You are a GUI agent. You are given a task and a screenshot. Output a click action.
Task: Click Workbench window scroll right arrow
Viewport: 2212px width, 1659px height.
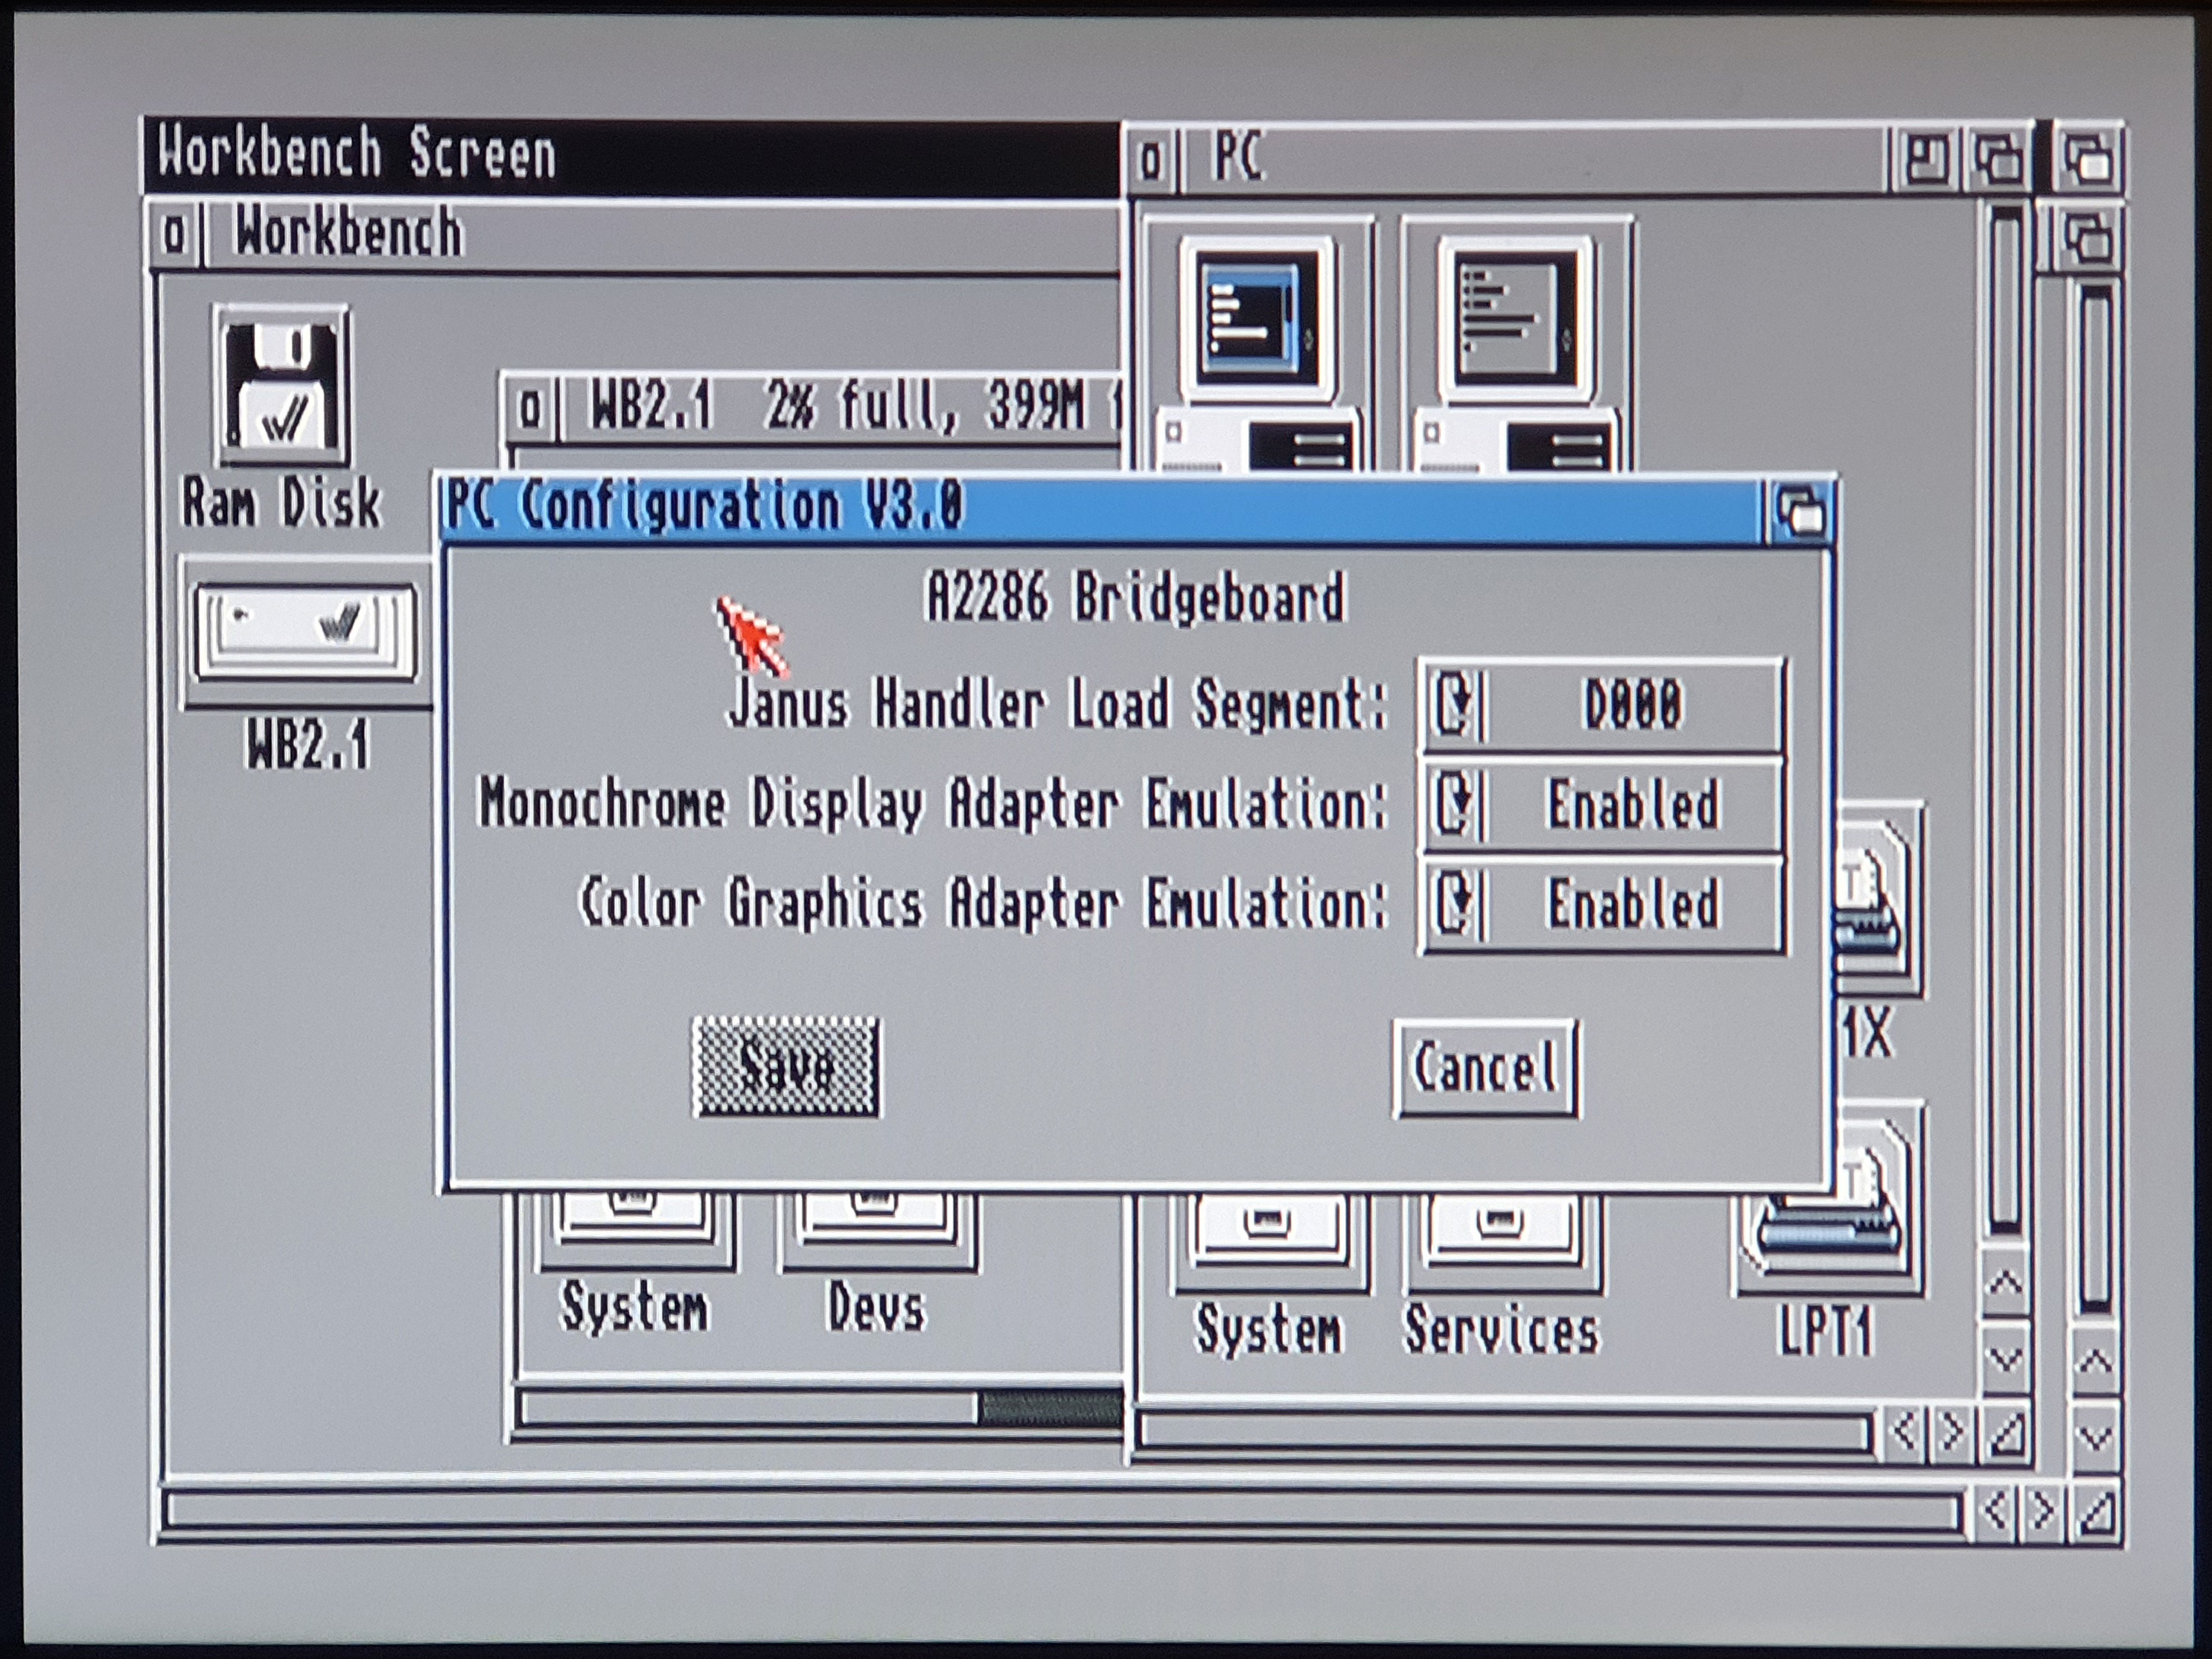tap(2042, 1511)
